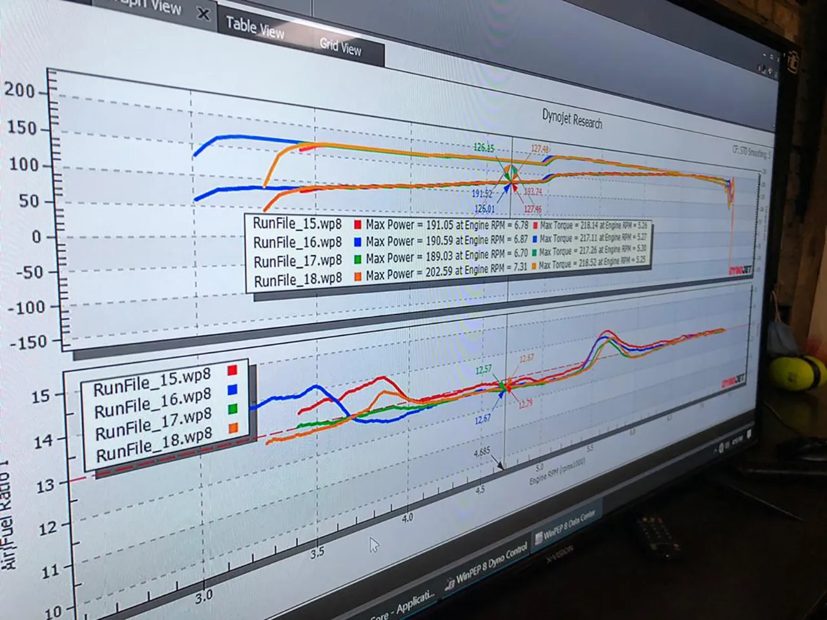Click the green 12.57 air/fuel cursor label
This screenshot has height=620, width=827.
pyautogui.click(x=483, y=370)
